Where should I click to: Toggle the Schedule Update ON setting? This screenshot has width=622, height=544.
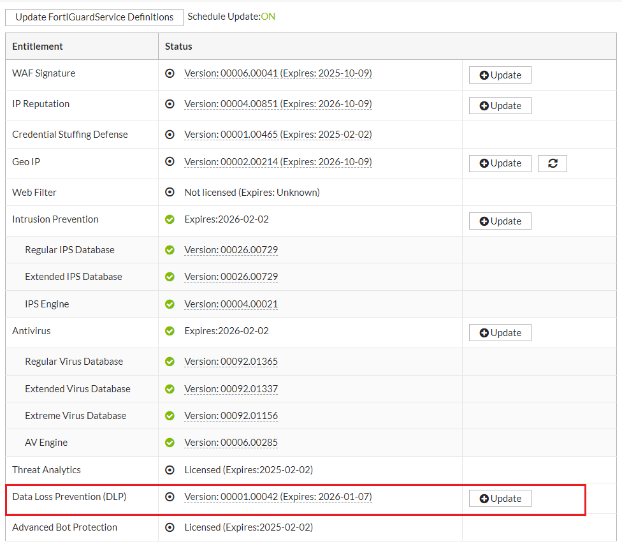[x=268, y=16]
